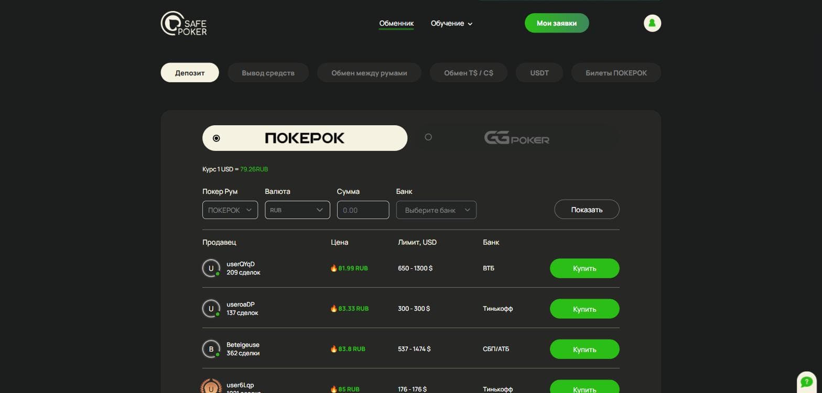Click the Safe Poker logo

(x=183, y=24)
